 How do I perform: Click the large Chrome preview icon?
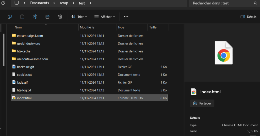click(223, 53)
